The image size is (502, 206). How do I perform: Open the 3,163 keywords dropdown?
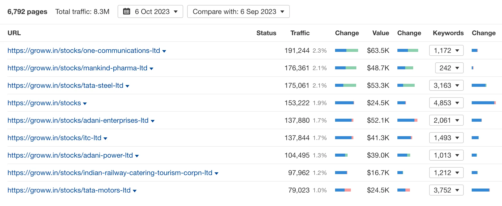click(x=446, y=85)
